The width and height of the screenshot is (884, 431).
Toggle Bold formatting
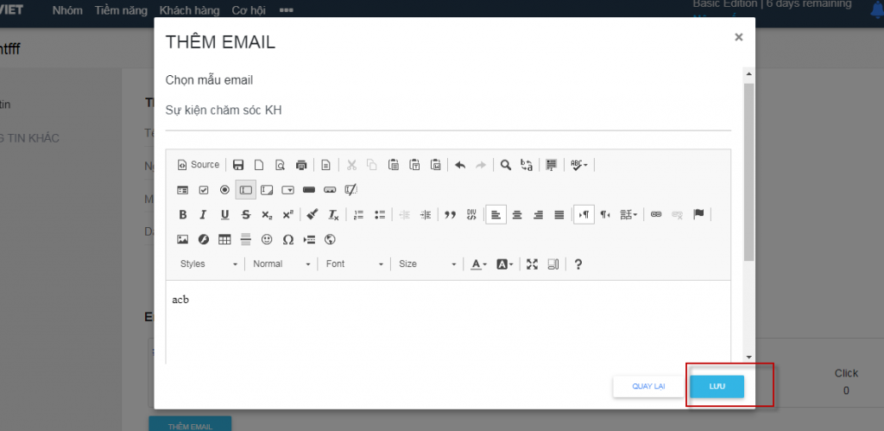(182, 215)
